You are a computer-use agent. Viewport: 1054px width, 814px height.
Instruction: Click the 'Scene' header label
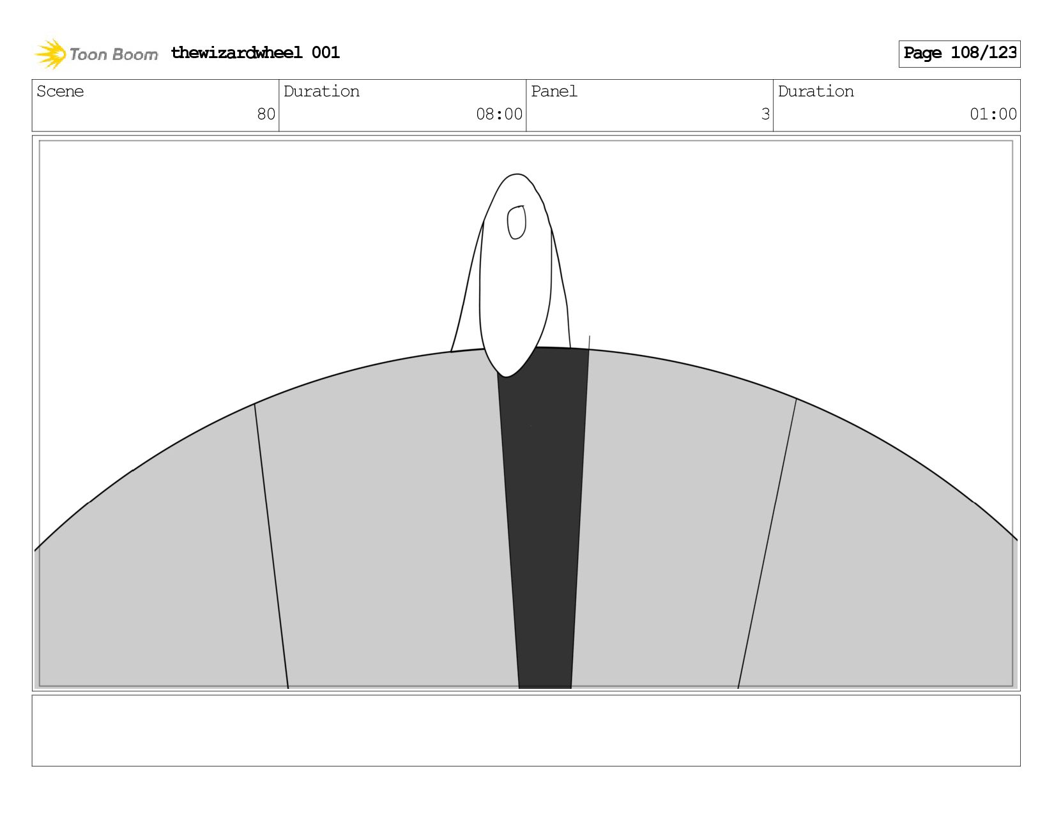pos(60,91)
